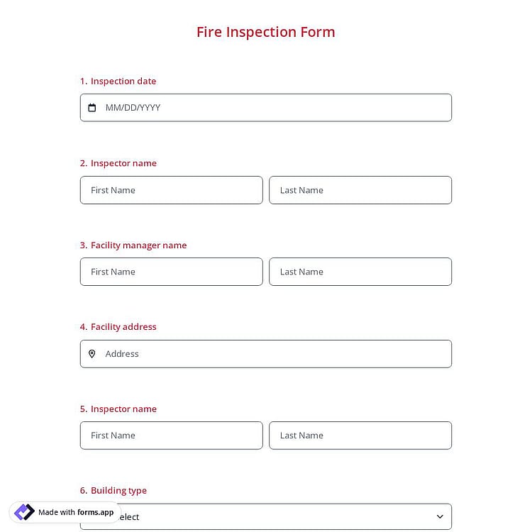Focus the MM/DD/YYYY inspection date field
The image size is (532, 532).
click(266, 108)
